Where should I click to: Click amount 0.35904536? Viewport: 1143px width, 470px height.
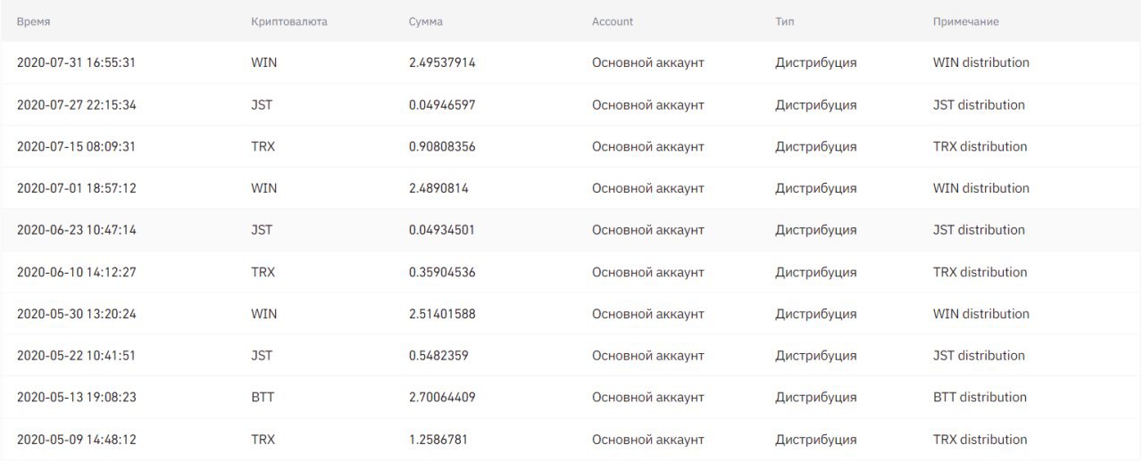pyautogui.click(x=442, y=272)
